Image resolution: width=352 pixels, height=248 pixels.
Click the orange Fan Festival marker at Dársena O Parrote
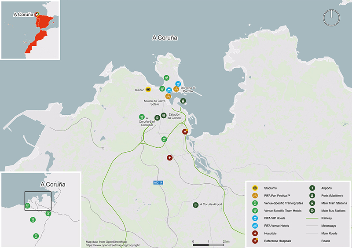[x=176, y=89]
